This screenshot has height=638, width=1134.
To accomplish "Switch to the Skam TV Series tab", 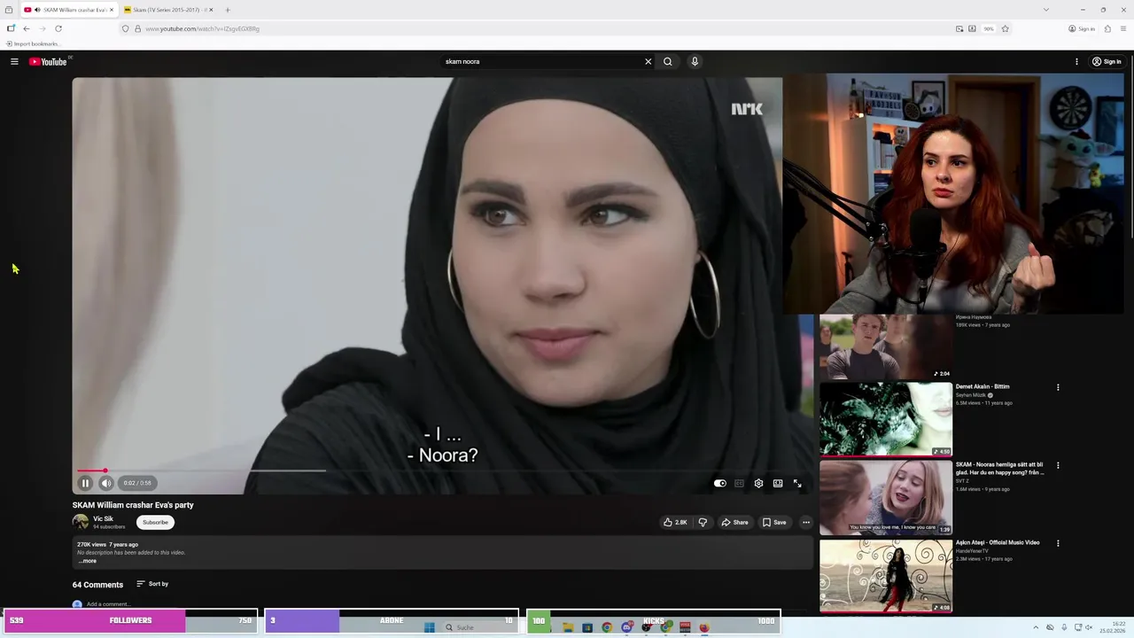I will point(167,10).
